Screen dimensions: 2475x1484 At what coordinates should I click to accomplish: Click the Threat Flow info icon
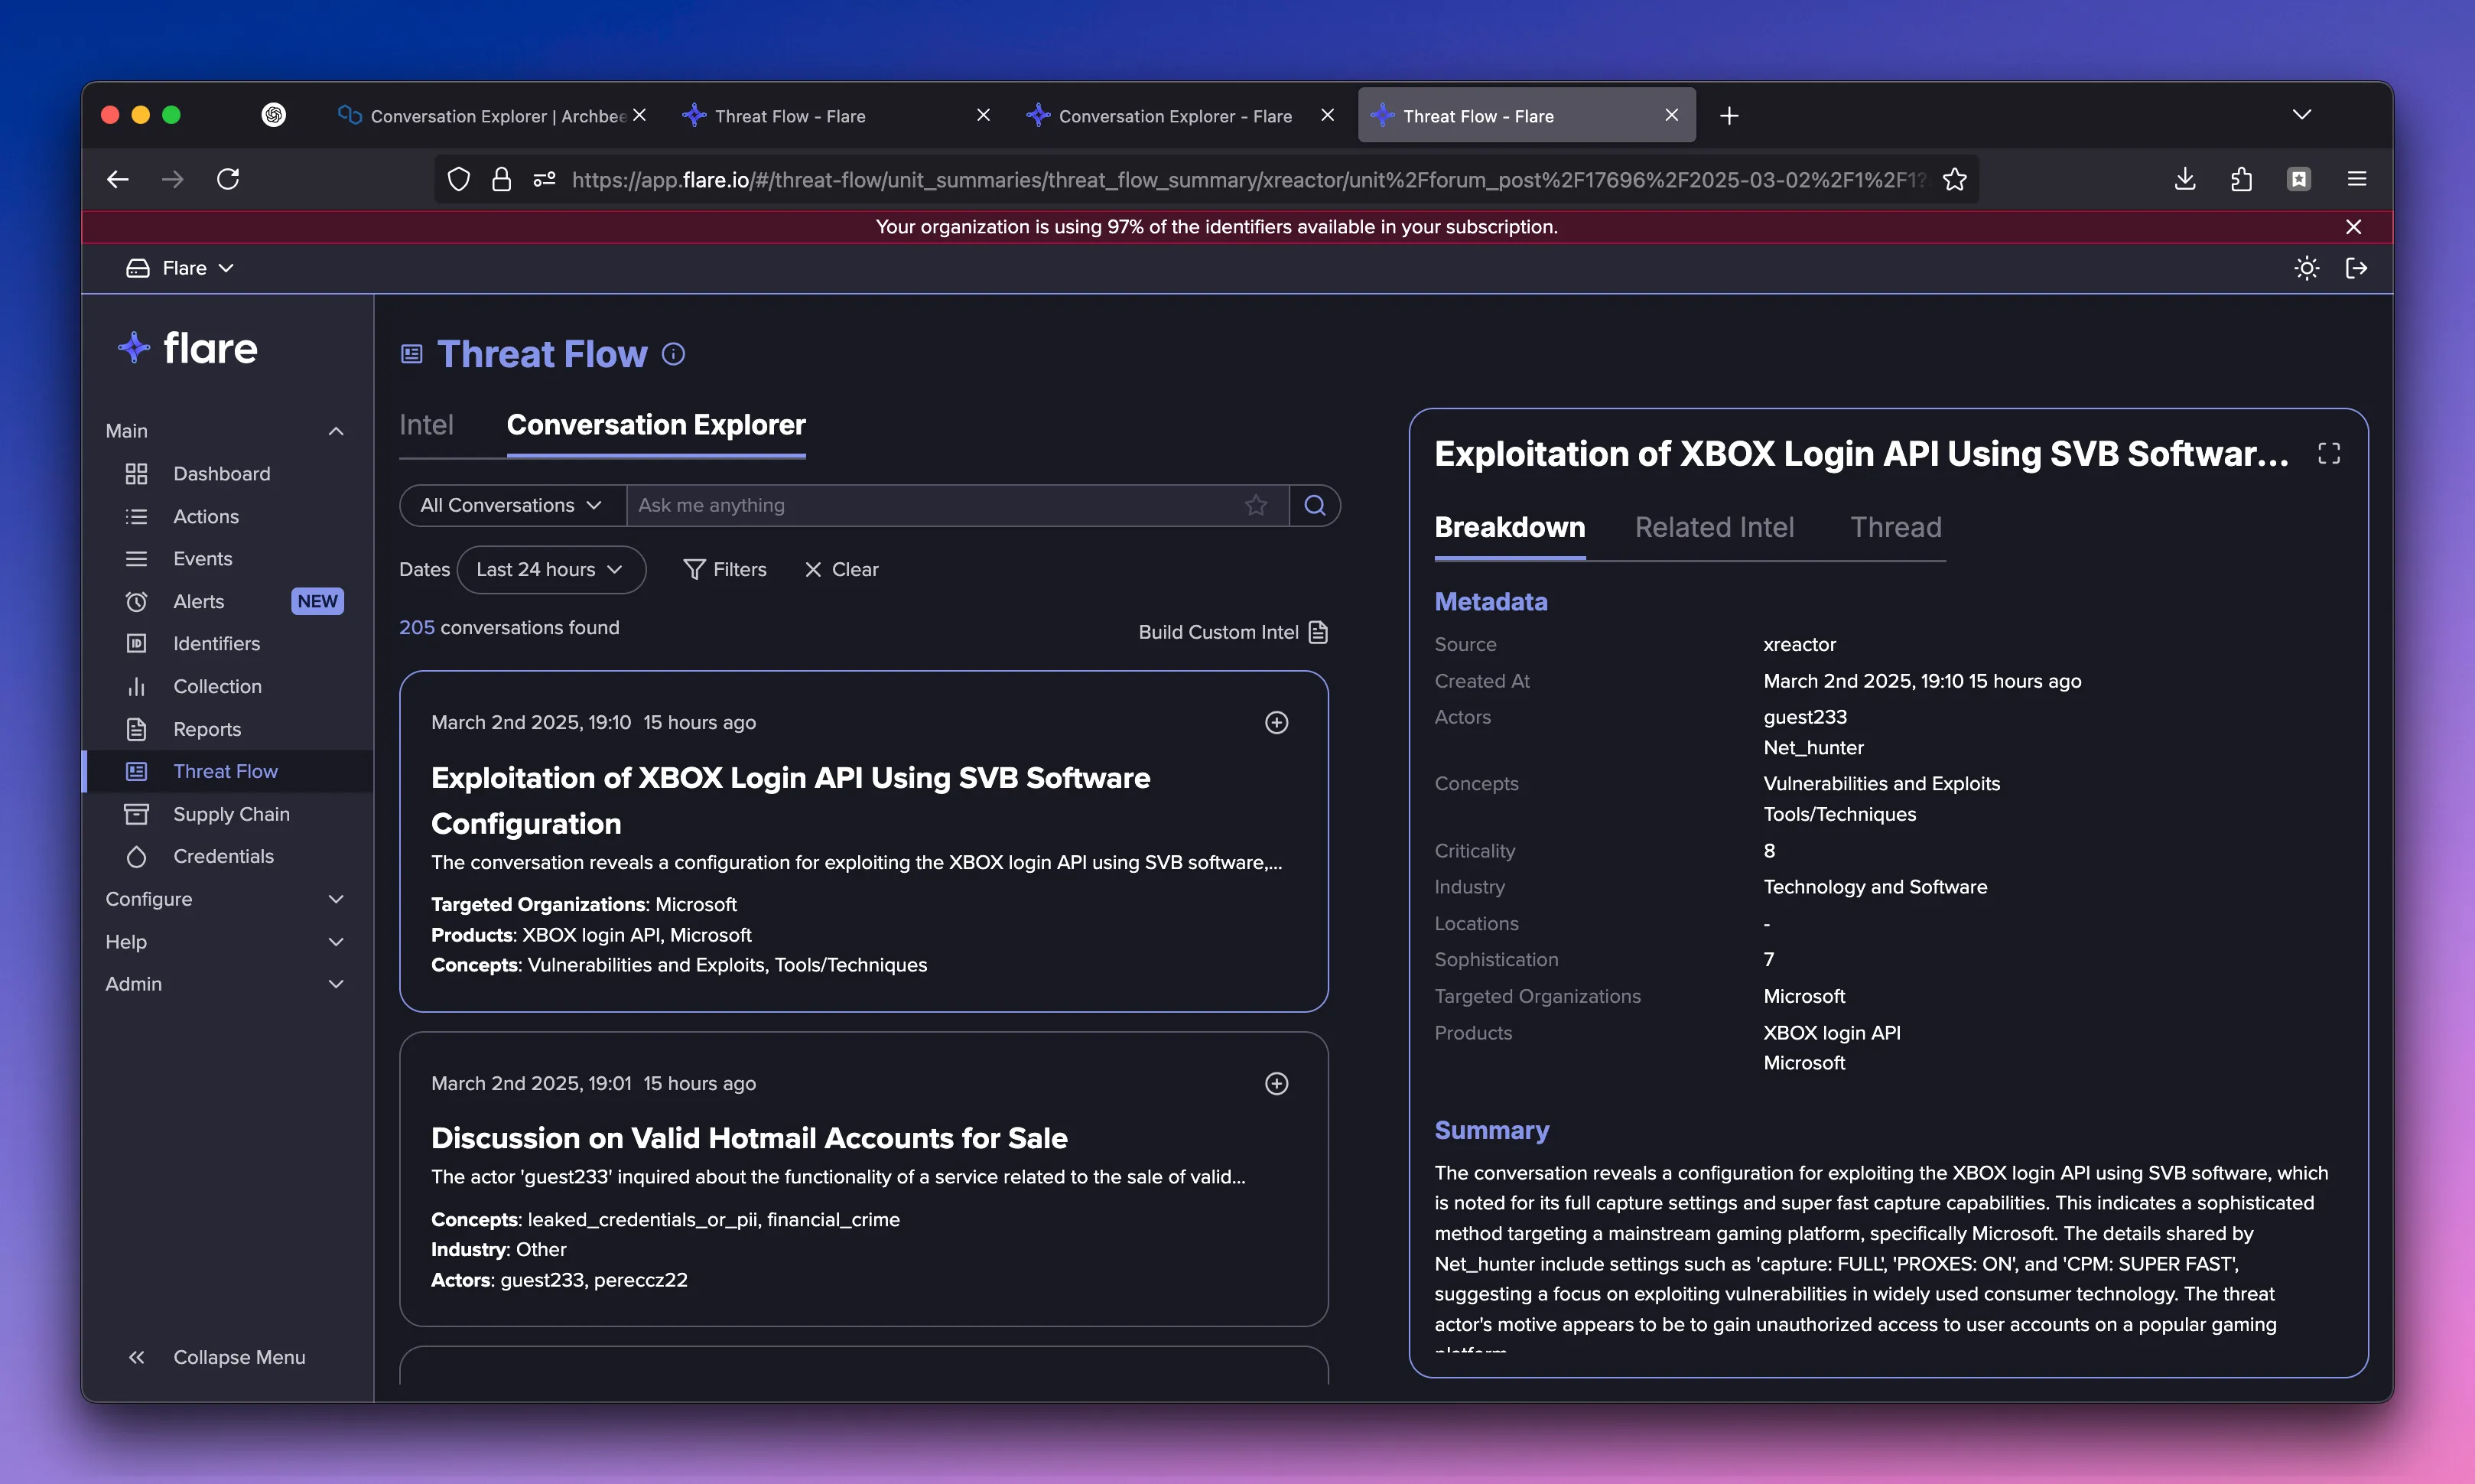[x=674, y=354]
